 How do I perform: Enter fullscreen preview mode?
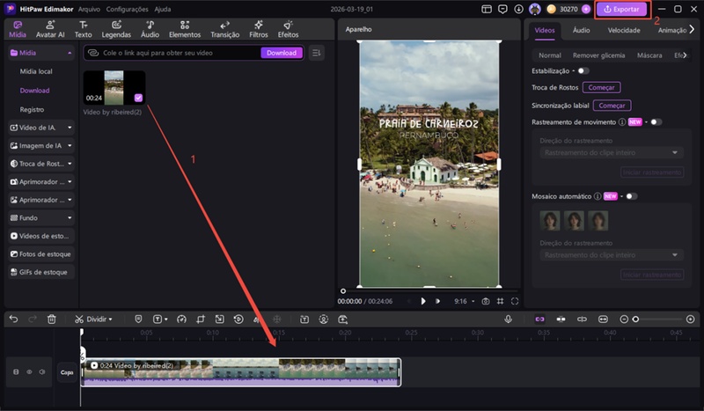[515, 301]
